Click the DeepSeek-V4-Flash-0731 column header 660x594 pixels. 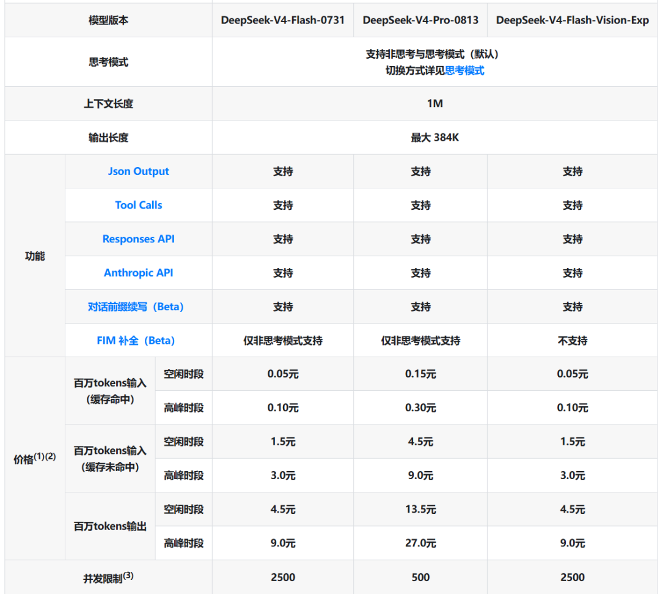(283, 20)
